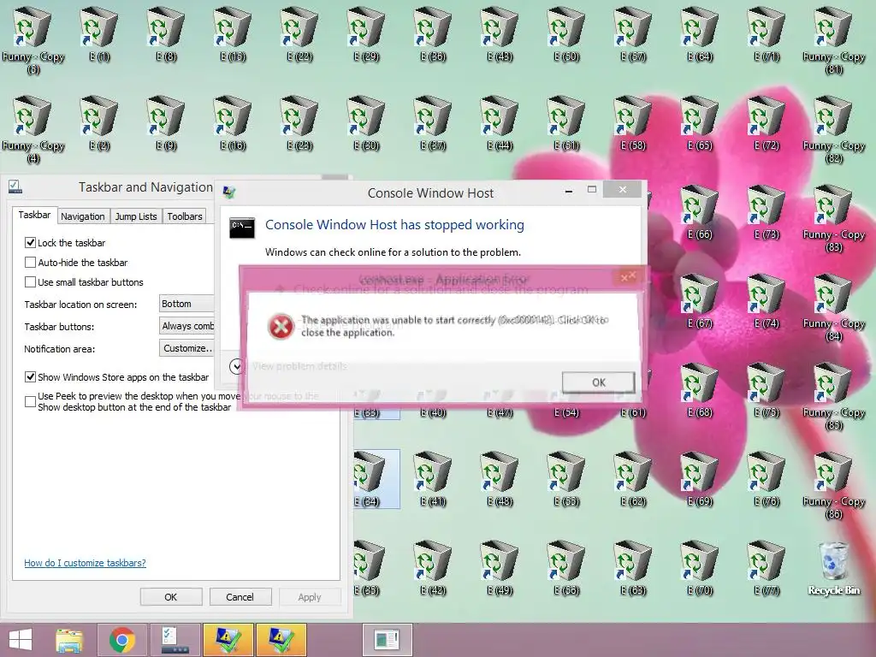Click OK in the Application Error dialog
The width and height of the screenshot is (876, 657).
pyautogui.click(x=598, y=382)
